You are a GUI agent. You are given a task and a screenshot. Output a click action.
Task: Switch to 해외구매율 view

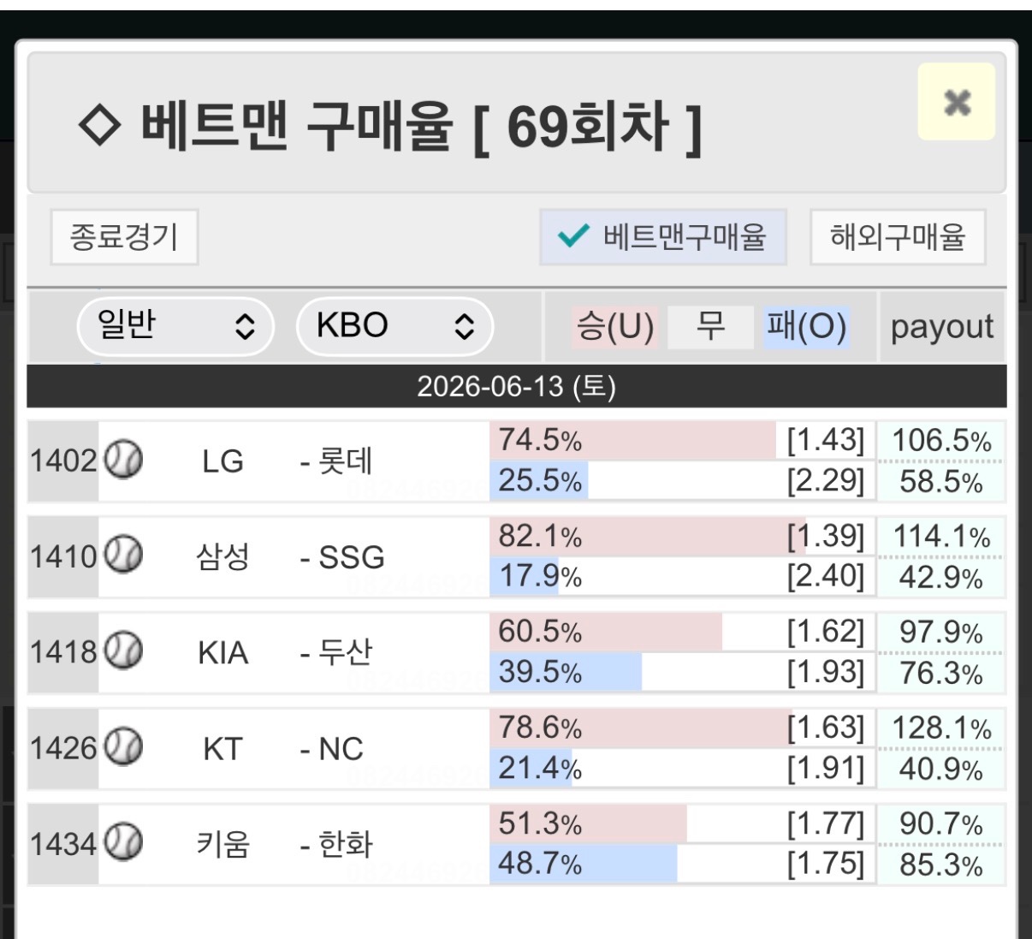pyautogui.click(x=898, y=236)
